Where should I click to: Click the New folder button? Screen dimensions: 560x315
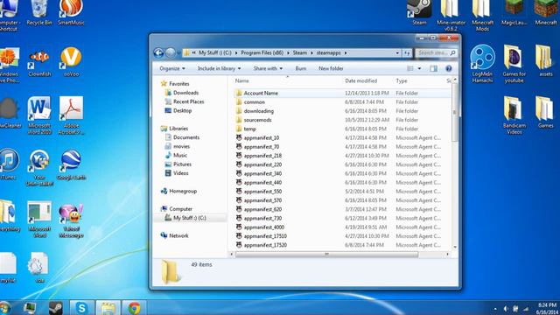[x=331, y=68]
